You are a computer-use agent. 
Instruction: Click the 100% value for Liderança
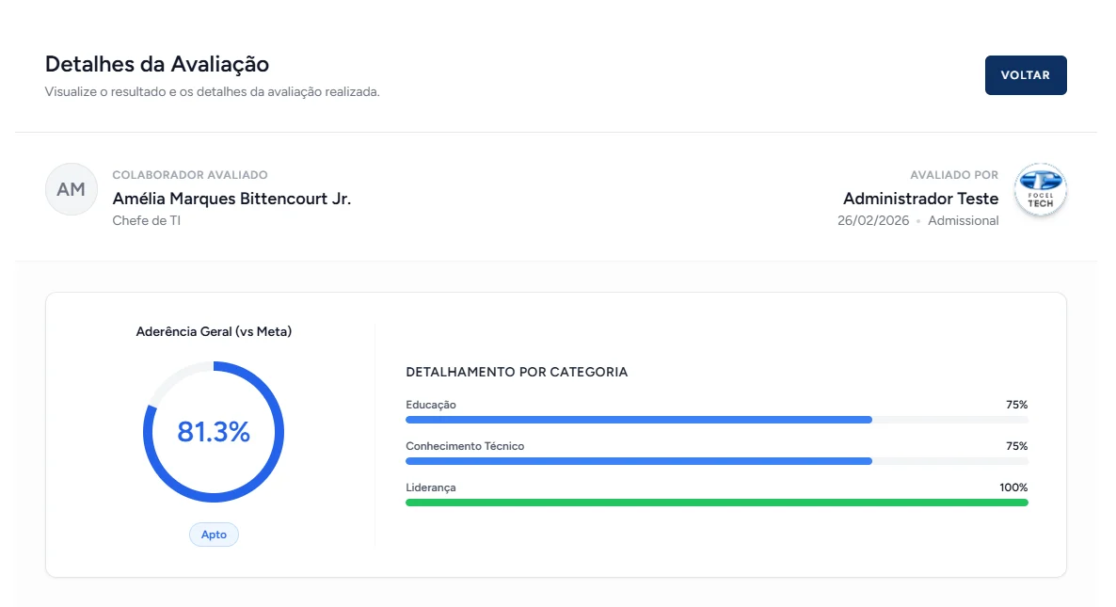(x=1013, y=487)
